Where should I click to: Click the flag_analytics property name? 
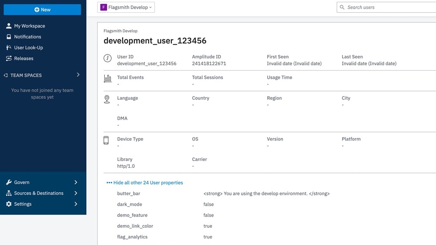[x=132, y=237]
